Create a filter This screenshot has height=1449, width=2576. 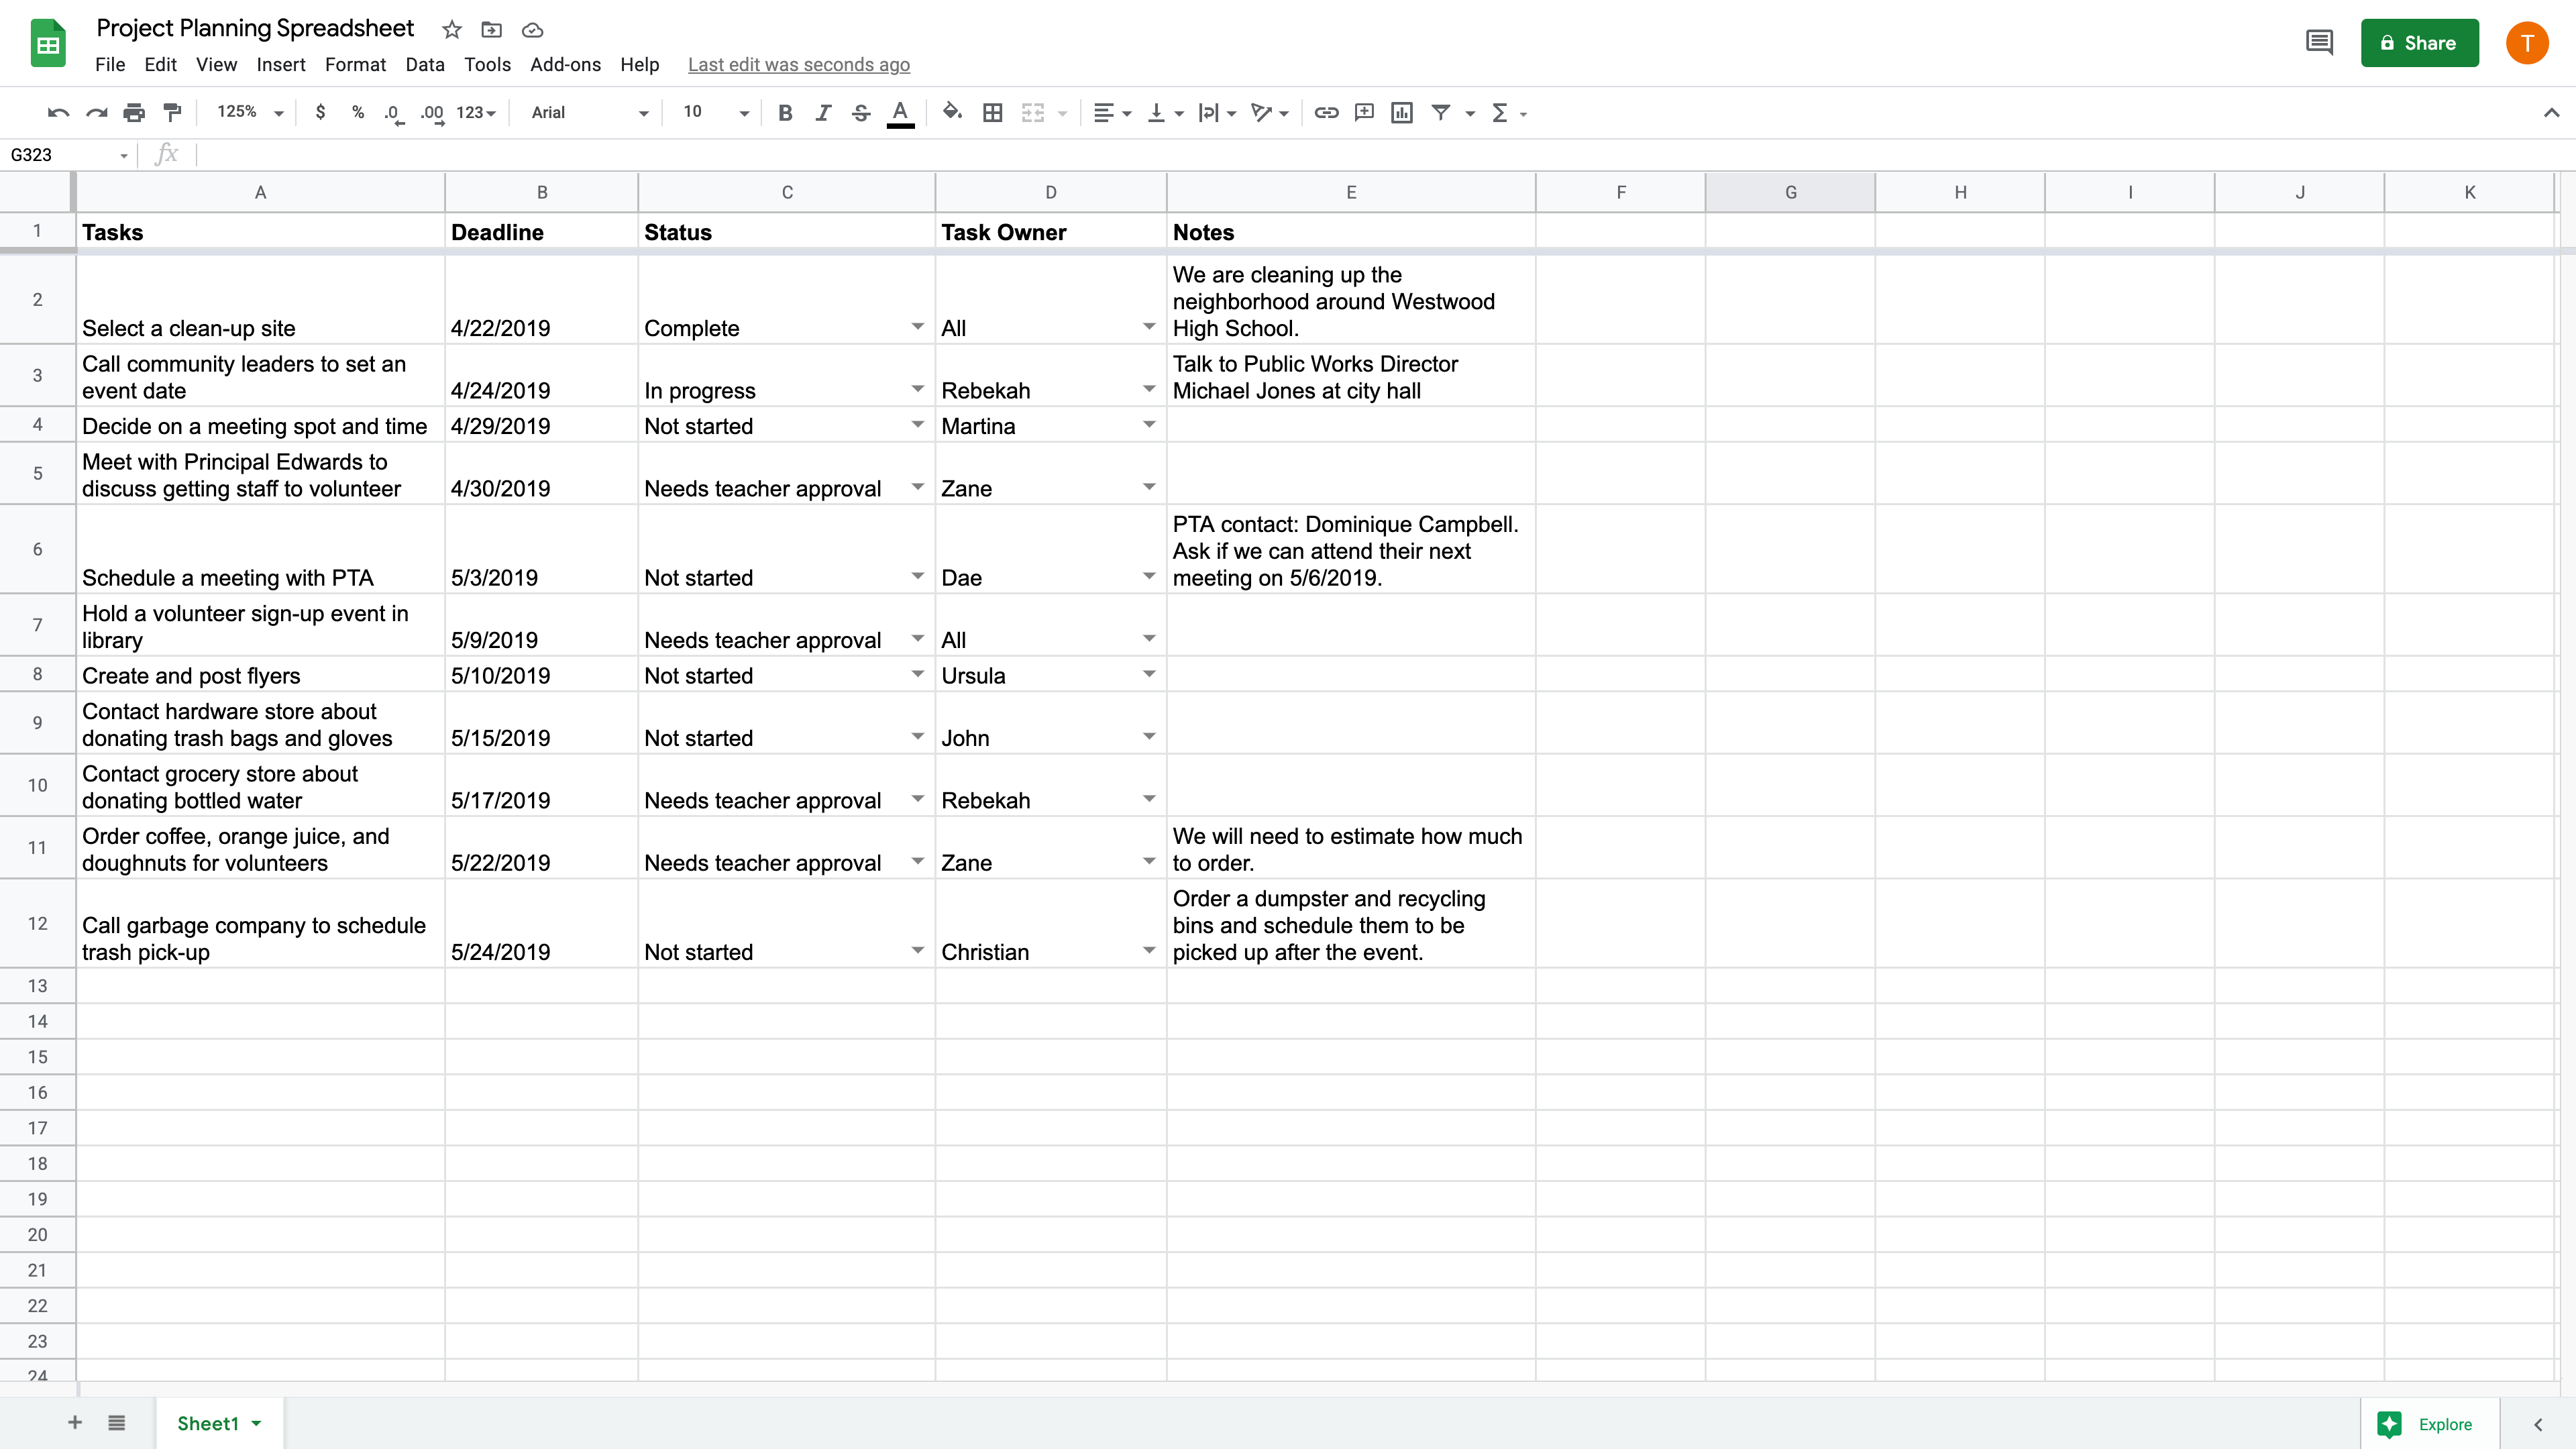coord(1441,112)
